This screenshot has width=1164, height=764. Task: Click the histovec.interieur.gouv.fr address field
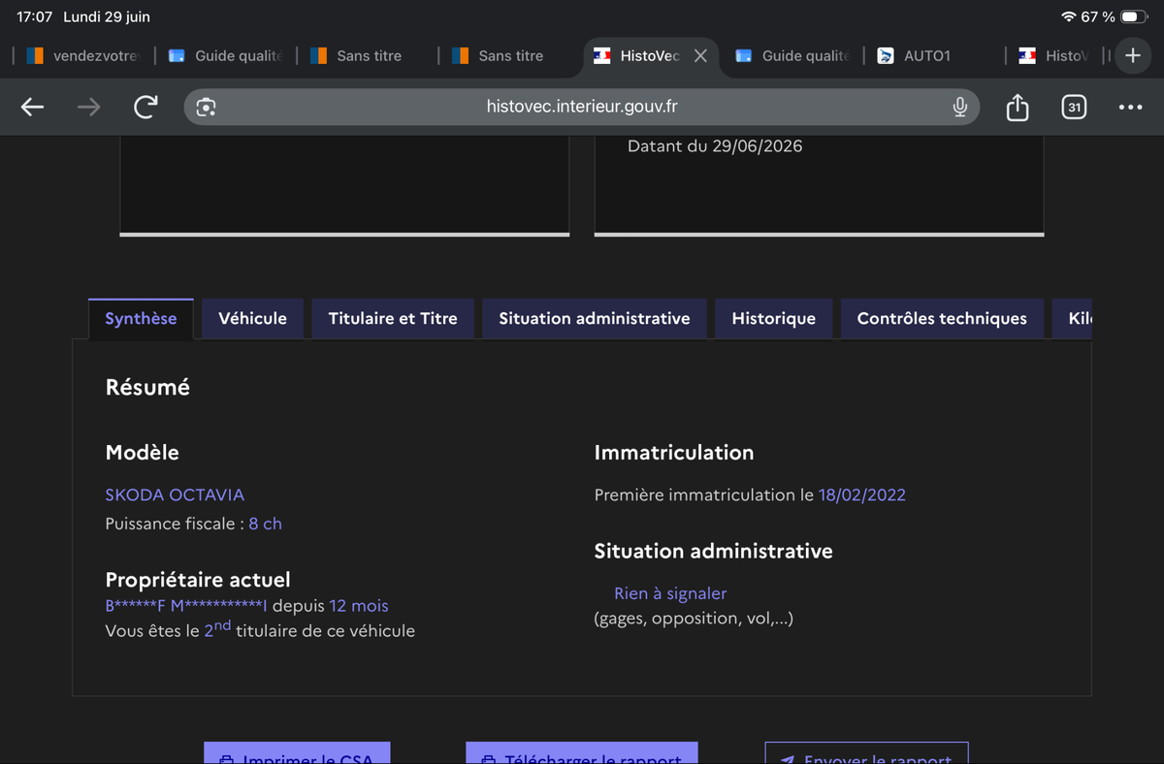(582, 107)
